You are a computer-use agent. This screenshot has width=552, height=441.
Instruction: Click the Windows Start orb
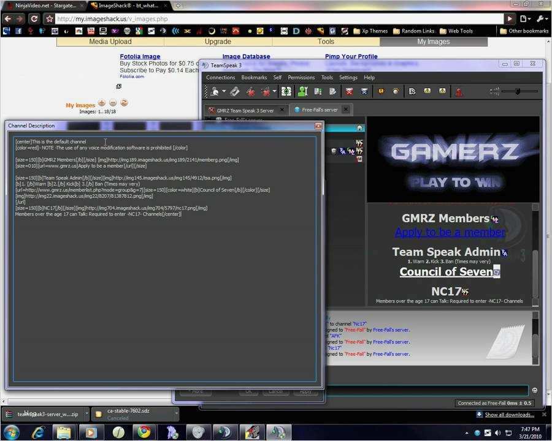pos(12,432)
